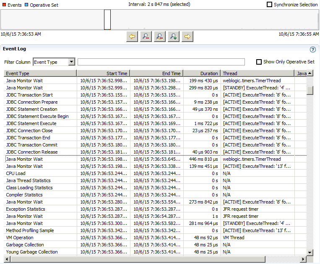This screenshot has width=320, height=264.
Task: Select the JDBC Connection Prepare row
Action: [155, 102]
